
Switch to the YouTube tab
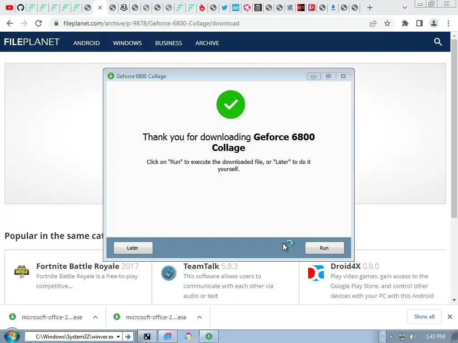pyautogui.click(x=9, y=8)
